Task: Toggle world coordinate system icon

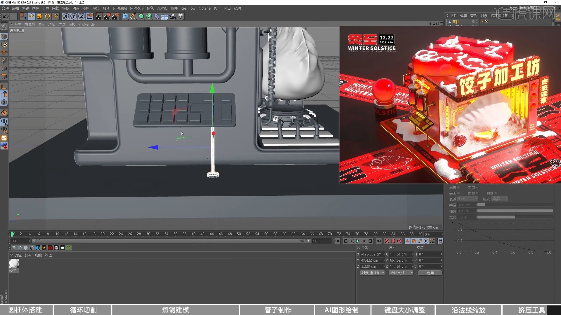Action: click(x=90, y=16)
